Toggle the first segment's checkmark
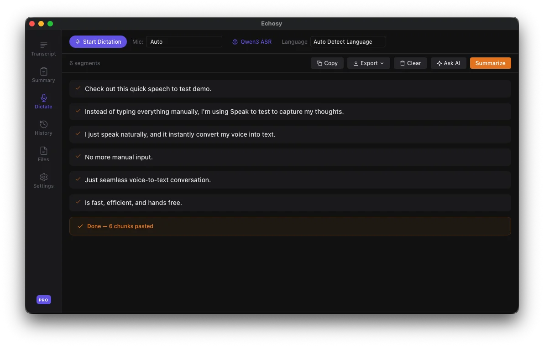 coord(78,89)
